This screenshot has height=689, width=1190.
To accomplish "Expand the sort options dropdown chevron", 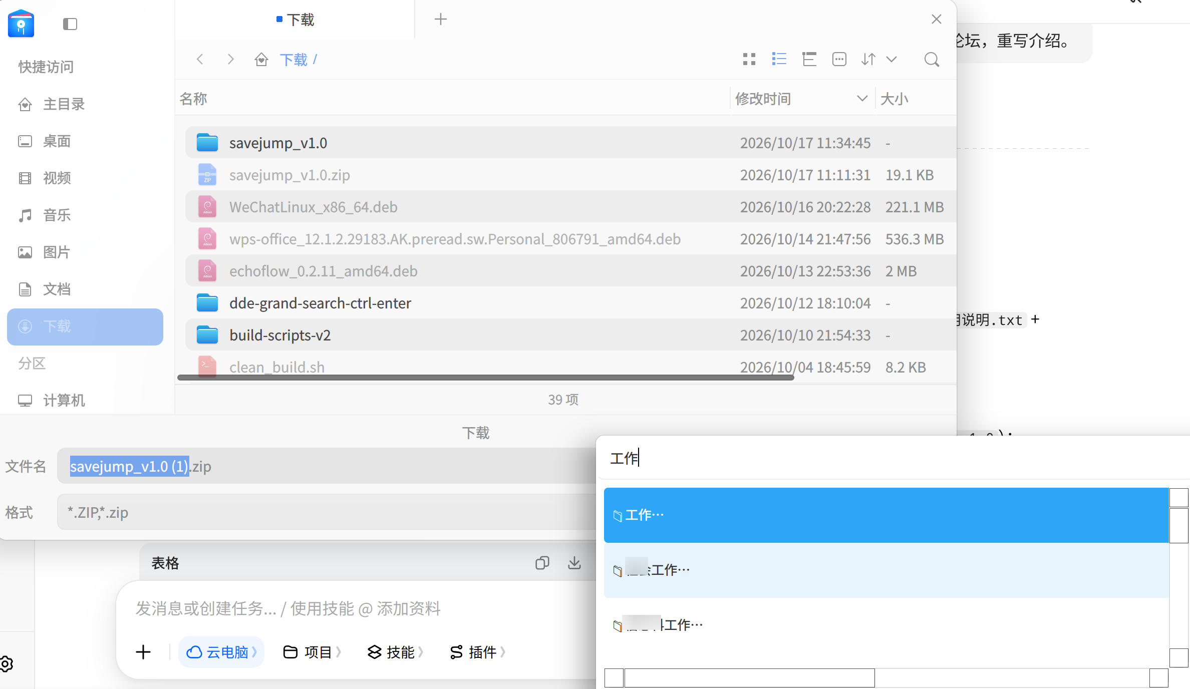I will [x=891, y=60].
